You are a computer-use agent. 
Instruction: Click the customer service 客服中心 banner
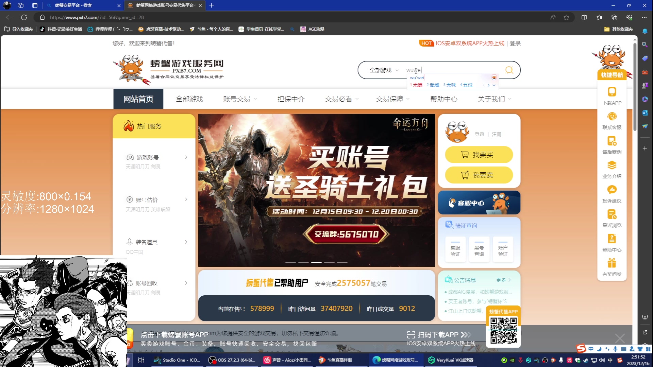tap(479, 203)
